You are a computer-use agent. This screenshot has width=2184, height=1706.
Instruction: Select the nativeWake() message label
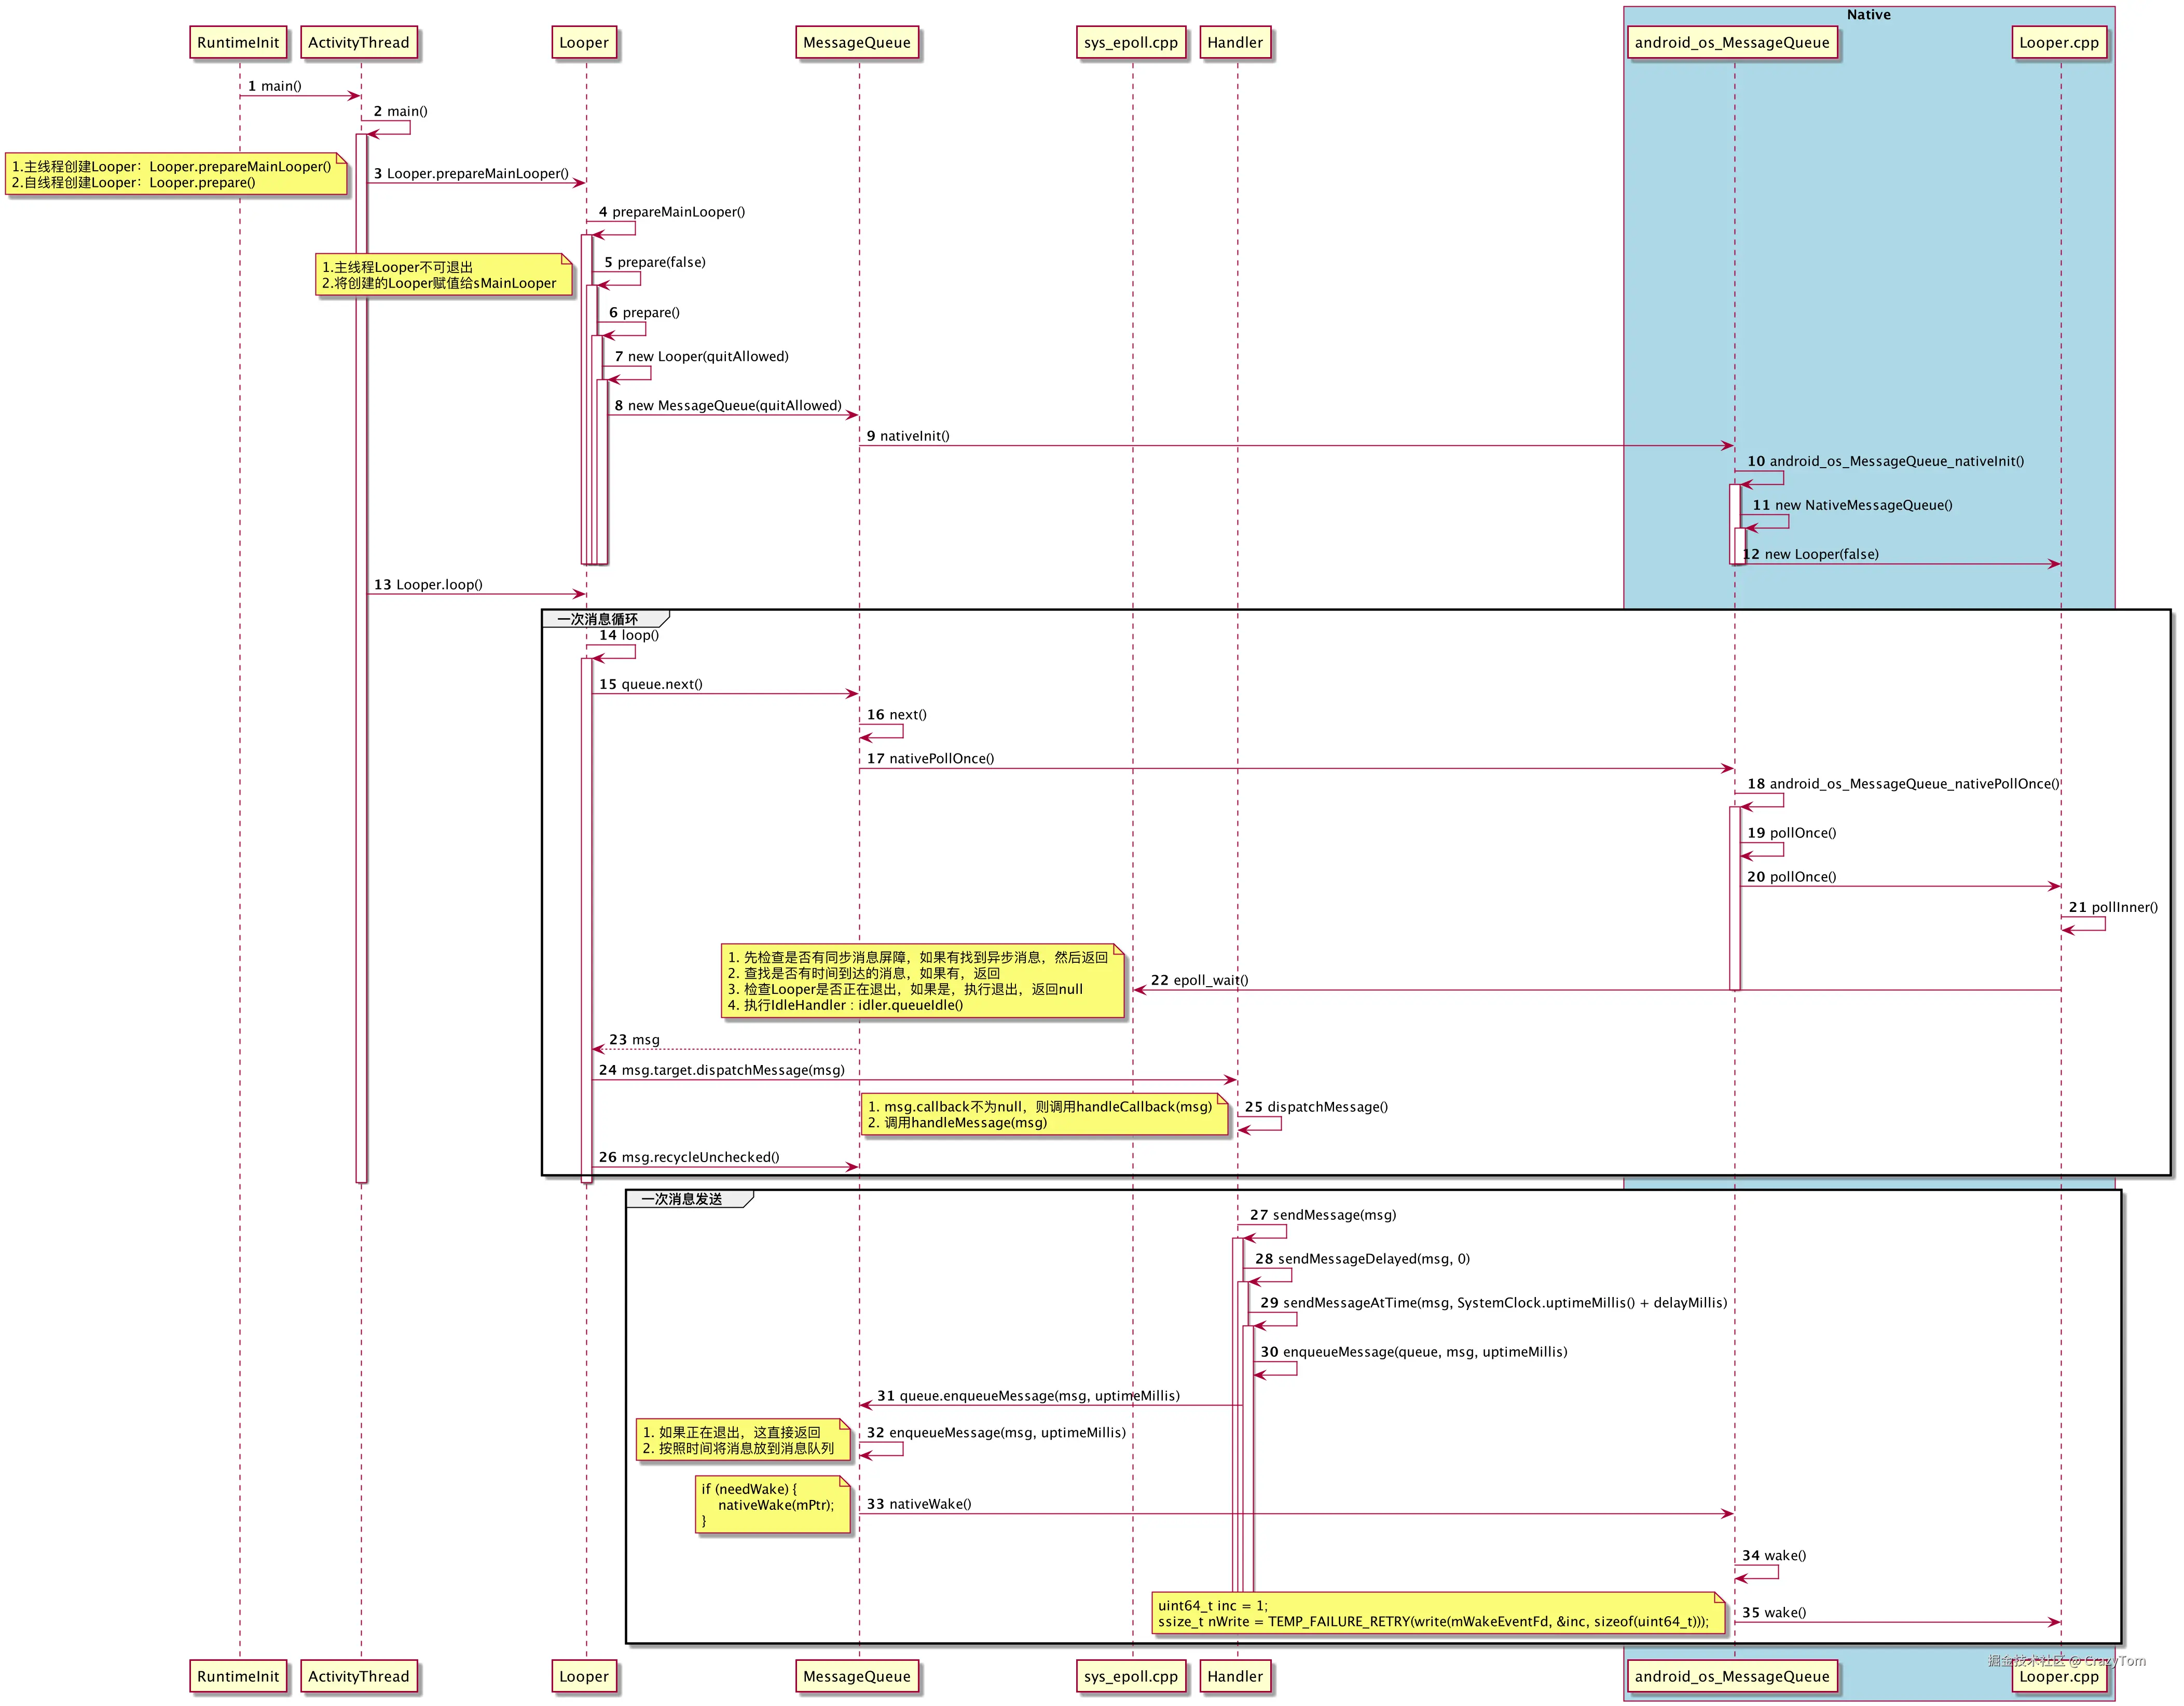point(920,1503)
